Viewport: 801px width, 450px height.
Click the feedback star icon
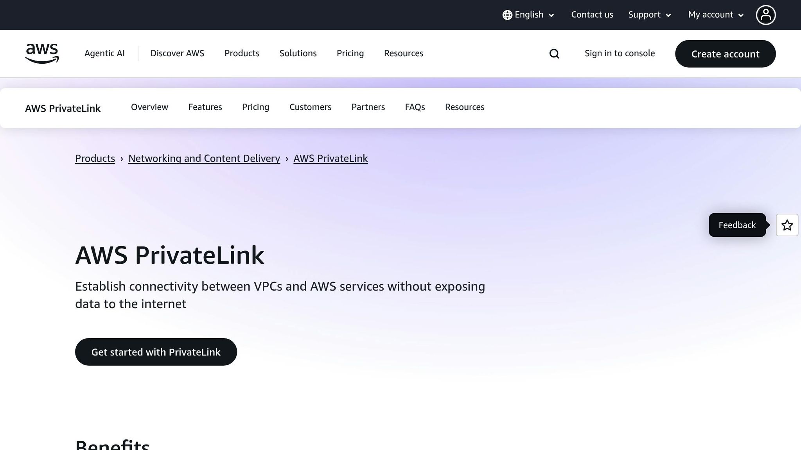(787, 225)
